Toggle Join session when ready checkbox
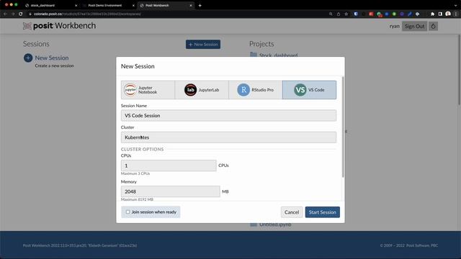The image size is (461, 259). coord(128,212)
